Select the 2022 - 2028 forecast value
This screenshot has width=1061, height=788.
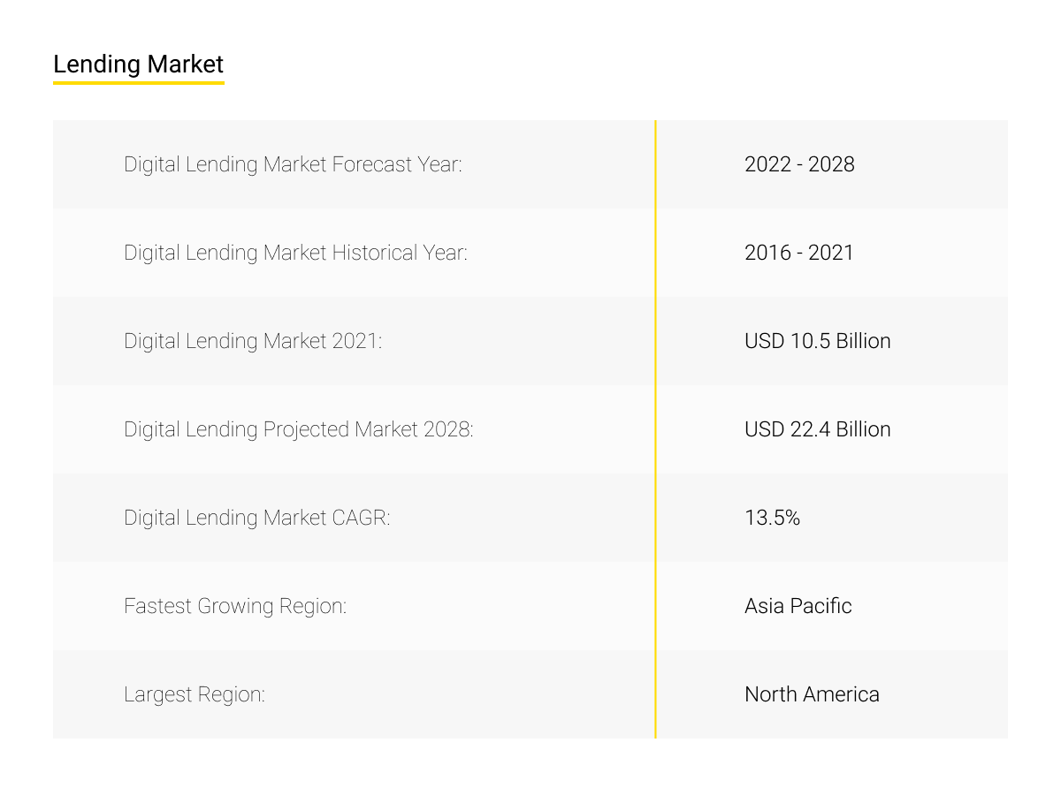pyautogui.click(x=798, y=164)
